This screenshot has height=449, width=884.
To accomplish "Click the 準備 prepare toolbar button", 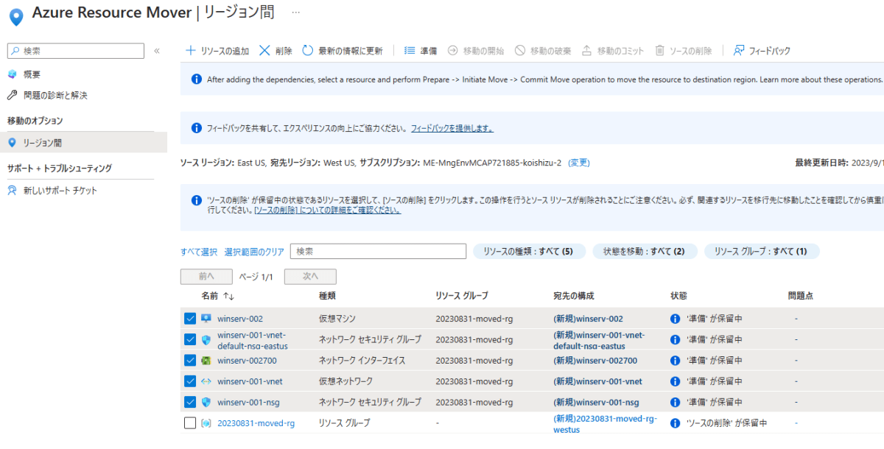I will click(421, 51).
